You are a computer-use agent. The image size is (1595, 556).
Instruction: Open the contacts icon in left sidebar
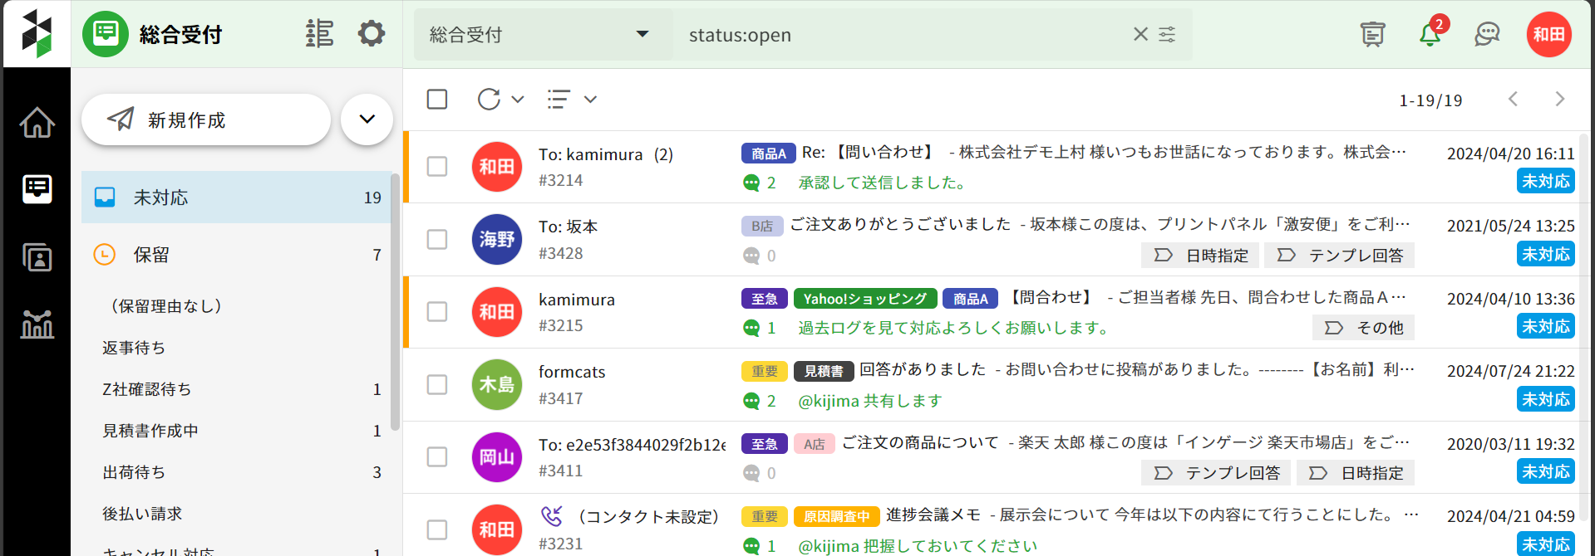[x=37, y=257]
